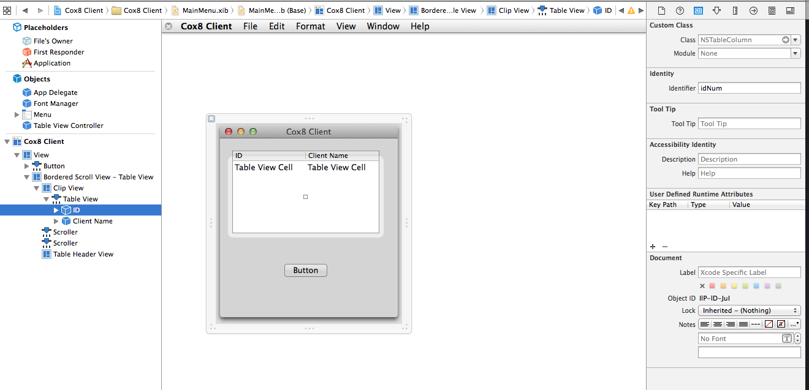The width and height of the screenshot is (809, 390).
Task: Choose the green label color
Action: tap(745, 286)
